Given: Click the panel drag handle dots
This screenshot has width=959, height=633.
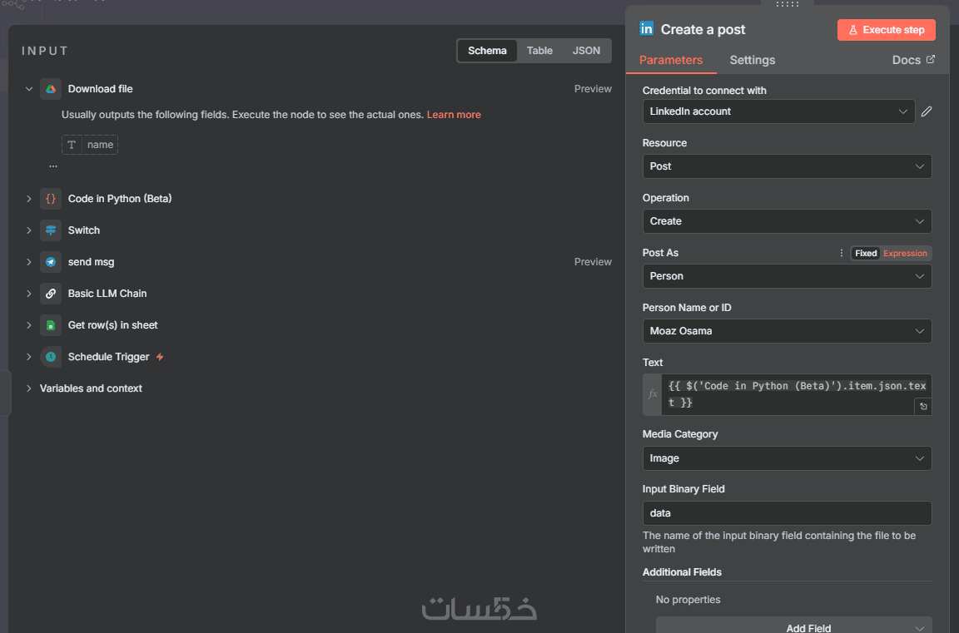Looking at the screenshot, I should pos(788,4).
